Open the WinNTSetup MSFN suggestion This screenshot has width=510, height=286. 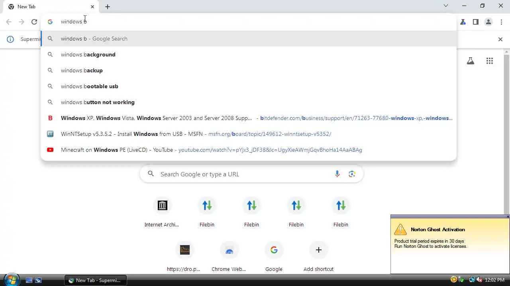249,134
